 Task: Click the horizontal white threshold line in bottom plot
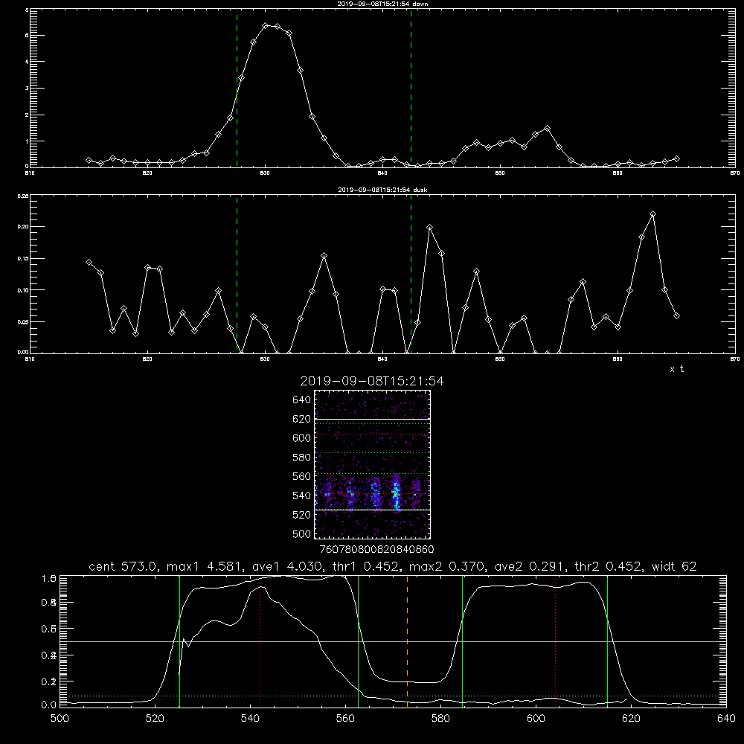tap(393, 641)
